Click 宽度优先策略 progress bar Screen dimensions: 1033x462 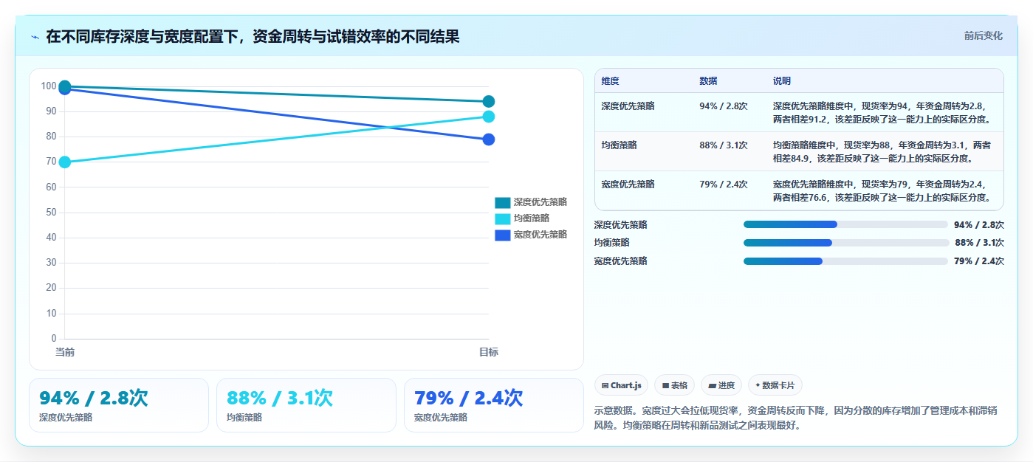click(x=845, y=261)
